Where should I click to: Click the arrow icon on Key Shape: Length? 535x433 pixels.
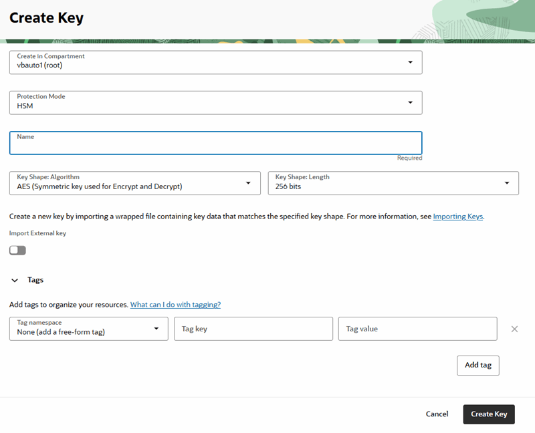point(507,182)
